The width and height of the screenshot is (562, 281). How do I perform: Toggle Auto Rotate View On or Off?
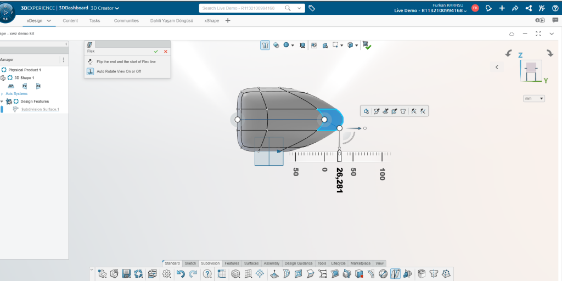click(x=90, y=71)
